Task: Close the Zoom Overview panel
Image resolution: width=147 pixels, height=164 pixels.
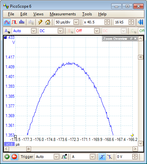Action: tap(135, 38)
